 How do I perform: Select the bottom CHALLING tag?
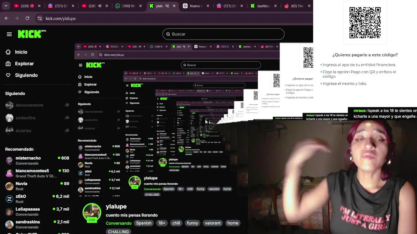(118, 231)
